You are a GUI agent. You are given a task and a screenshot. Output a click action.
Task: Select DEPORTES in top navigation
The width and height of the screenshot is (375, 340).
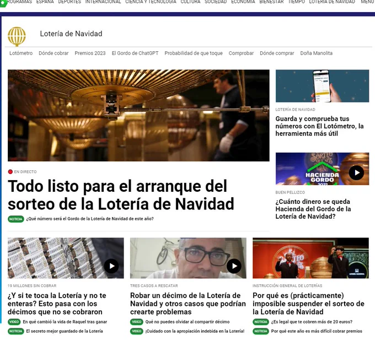coord(69,2)
